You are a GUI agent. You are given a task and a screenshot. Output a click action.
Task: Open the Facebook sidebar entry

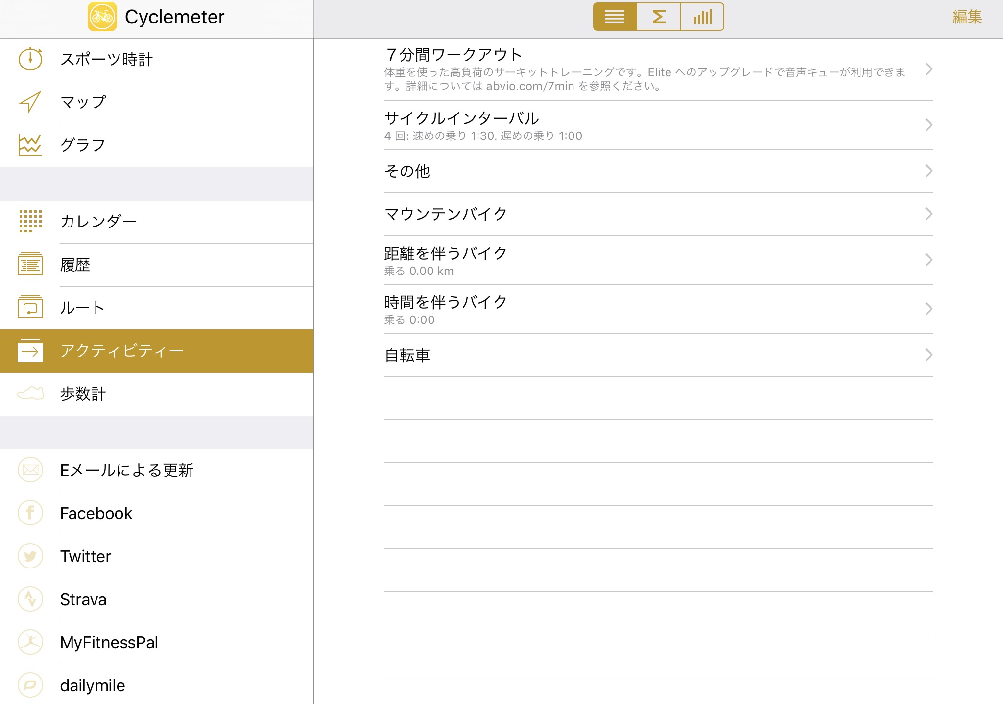point(96,513)
